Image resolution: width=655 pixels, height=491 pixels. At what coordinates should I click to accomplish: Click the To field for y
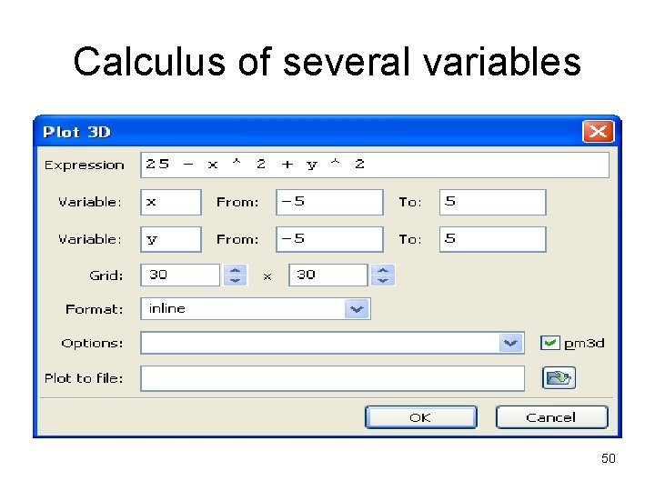coord(492,239)
